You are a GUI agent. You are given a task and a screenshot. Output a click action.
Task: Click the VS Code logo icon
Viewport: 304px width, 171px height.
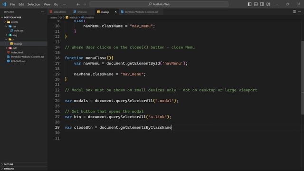point(4,4)
